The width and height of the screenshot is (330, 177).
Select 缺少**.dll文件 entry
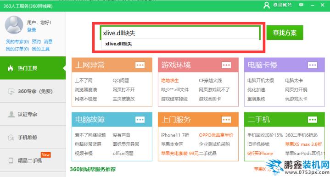(175, 90)
